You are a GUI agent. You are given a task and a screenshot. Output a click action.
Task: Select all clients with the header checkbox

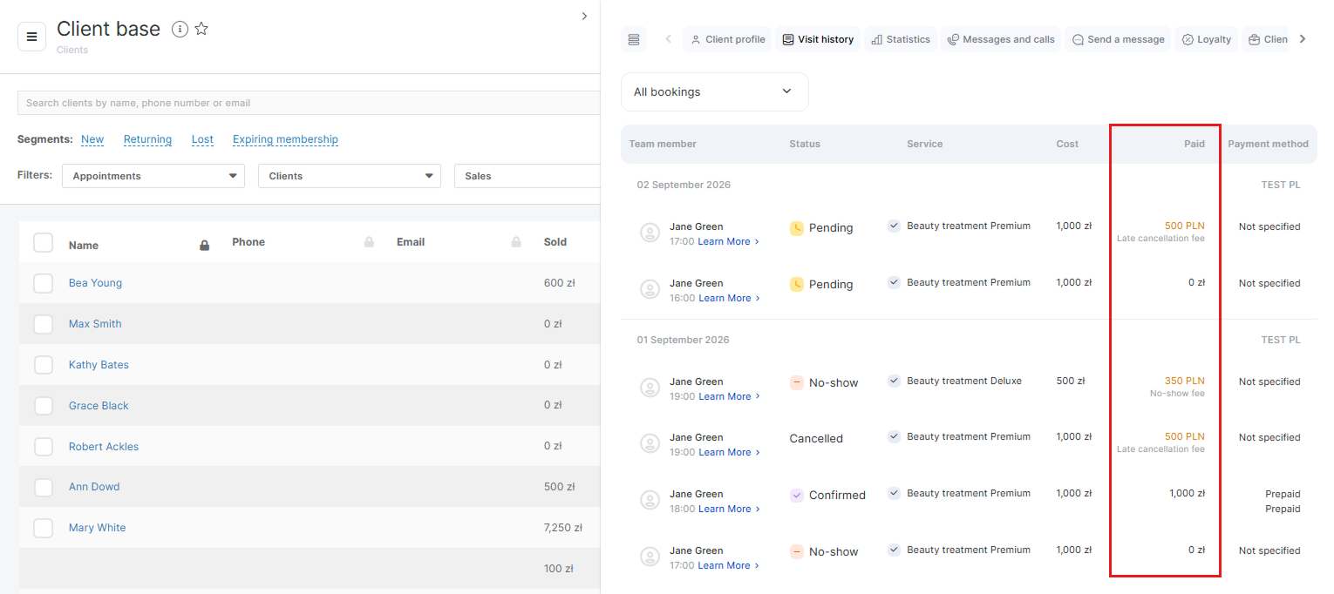pos(44,242)
